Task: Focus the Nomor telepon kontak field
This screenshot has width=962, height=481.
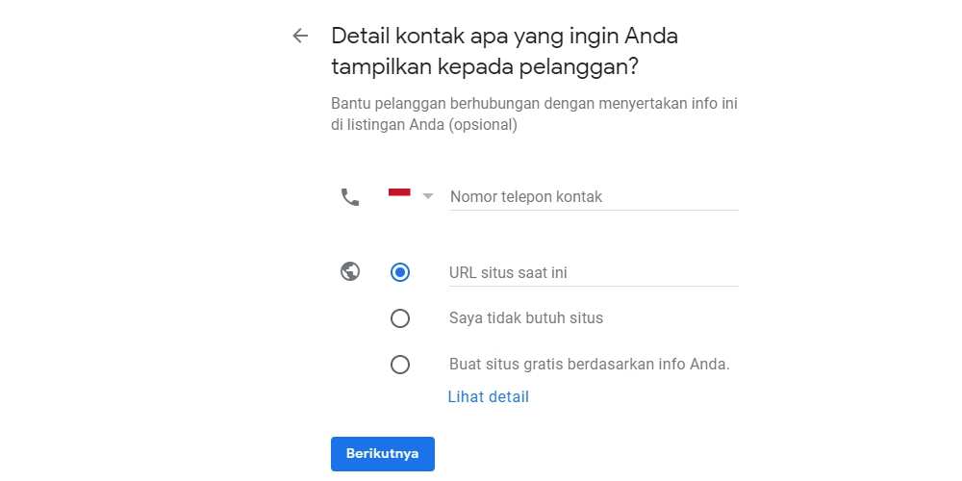Action: click(x=594, y=197)
